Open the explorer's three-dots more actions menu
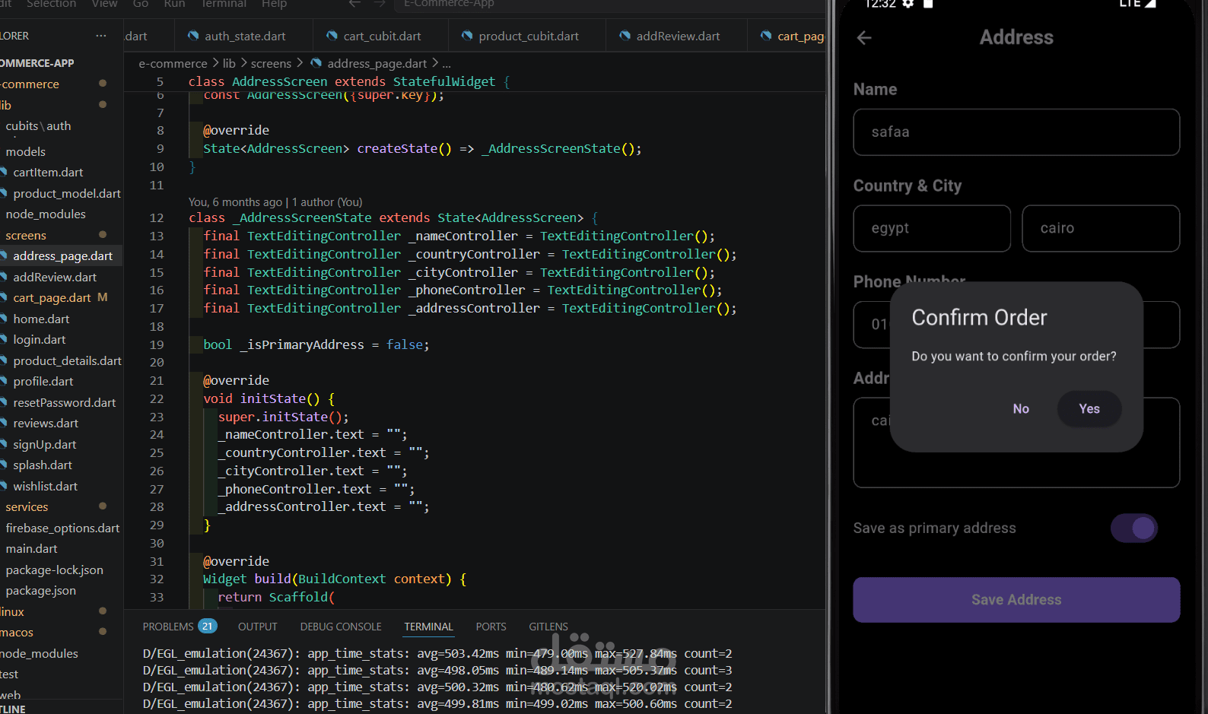The width and height of the screenshot is (1208, 714). (x=101, y=36)
